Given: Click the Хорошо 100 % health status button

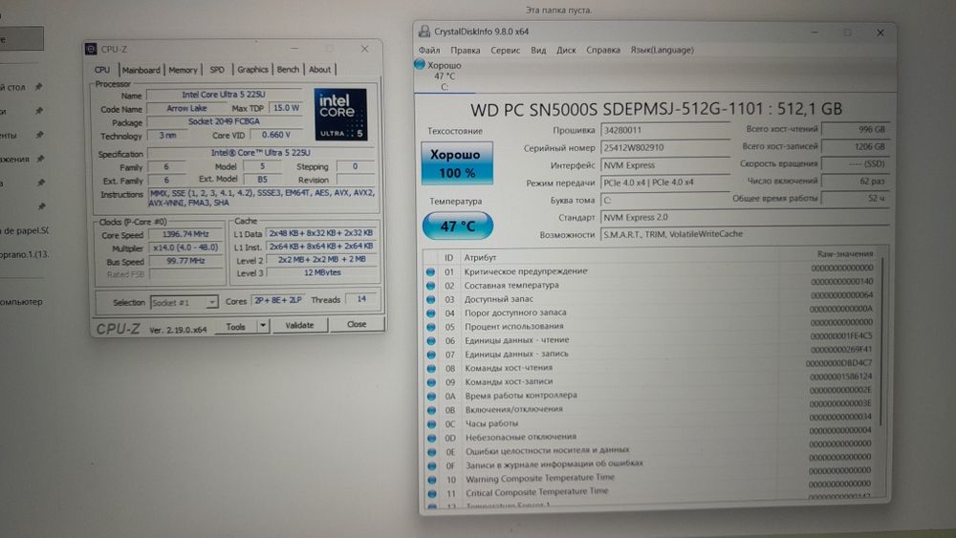Looking at the screenshot, I should [x=457, y=163].
